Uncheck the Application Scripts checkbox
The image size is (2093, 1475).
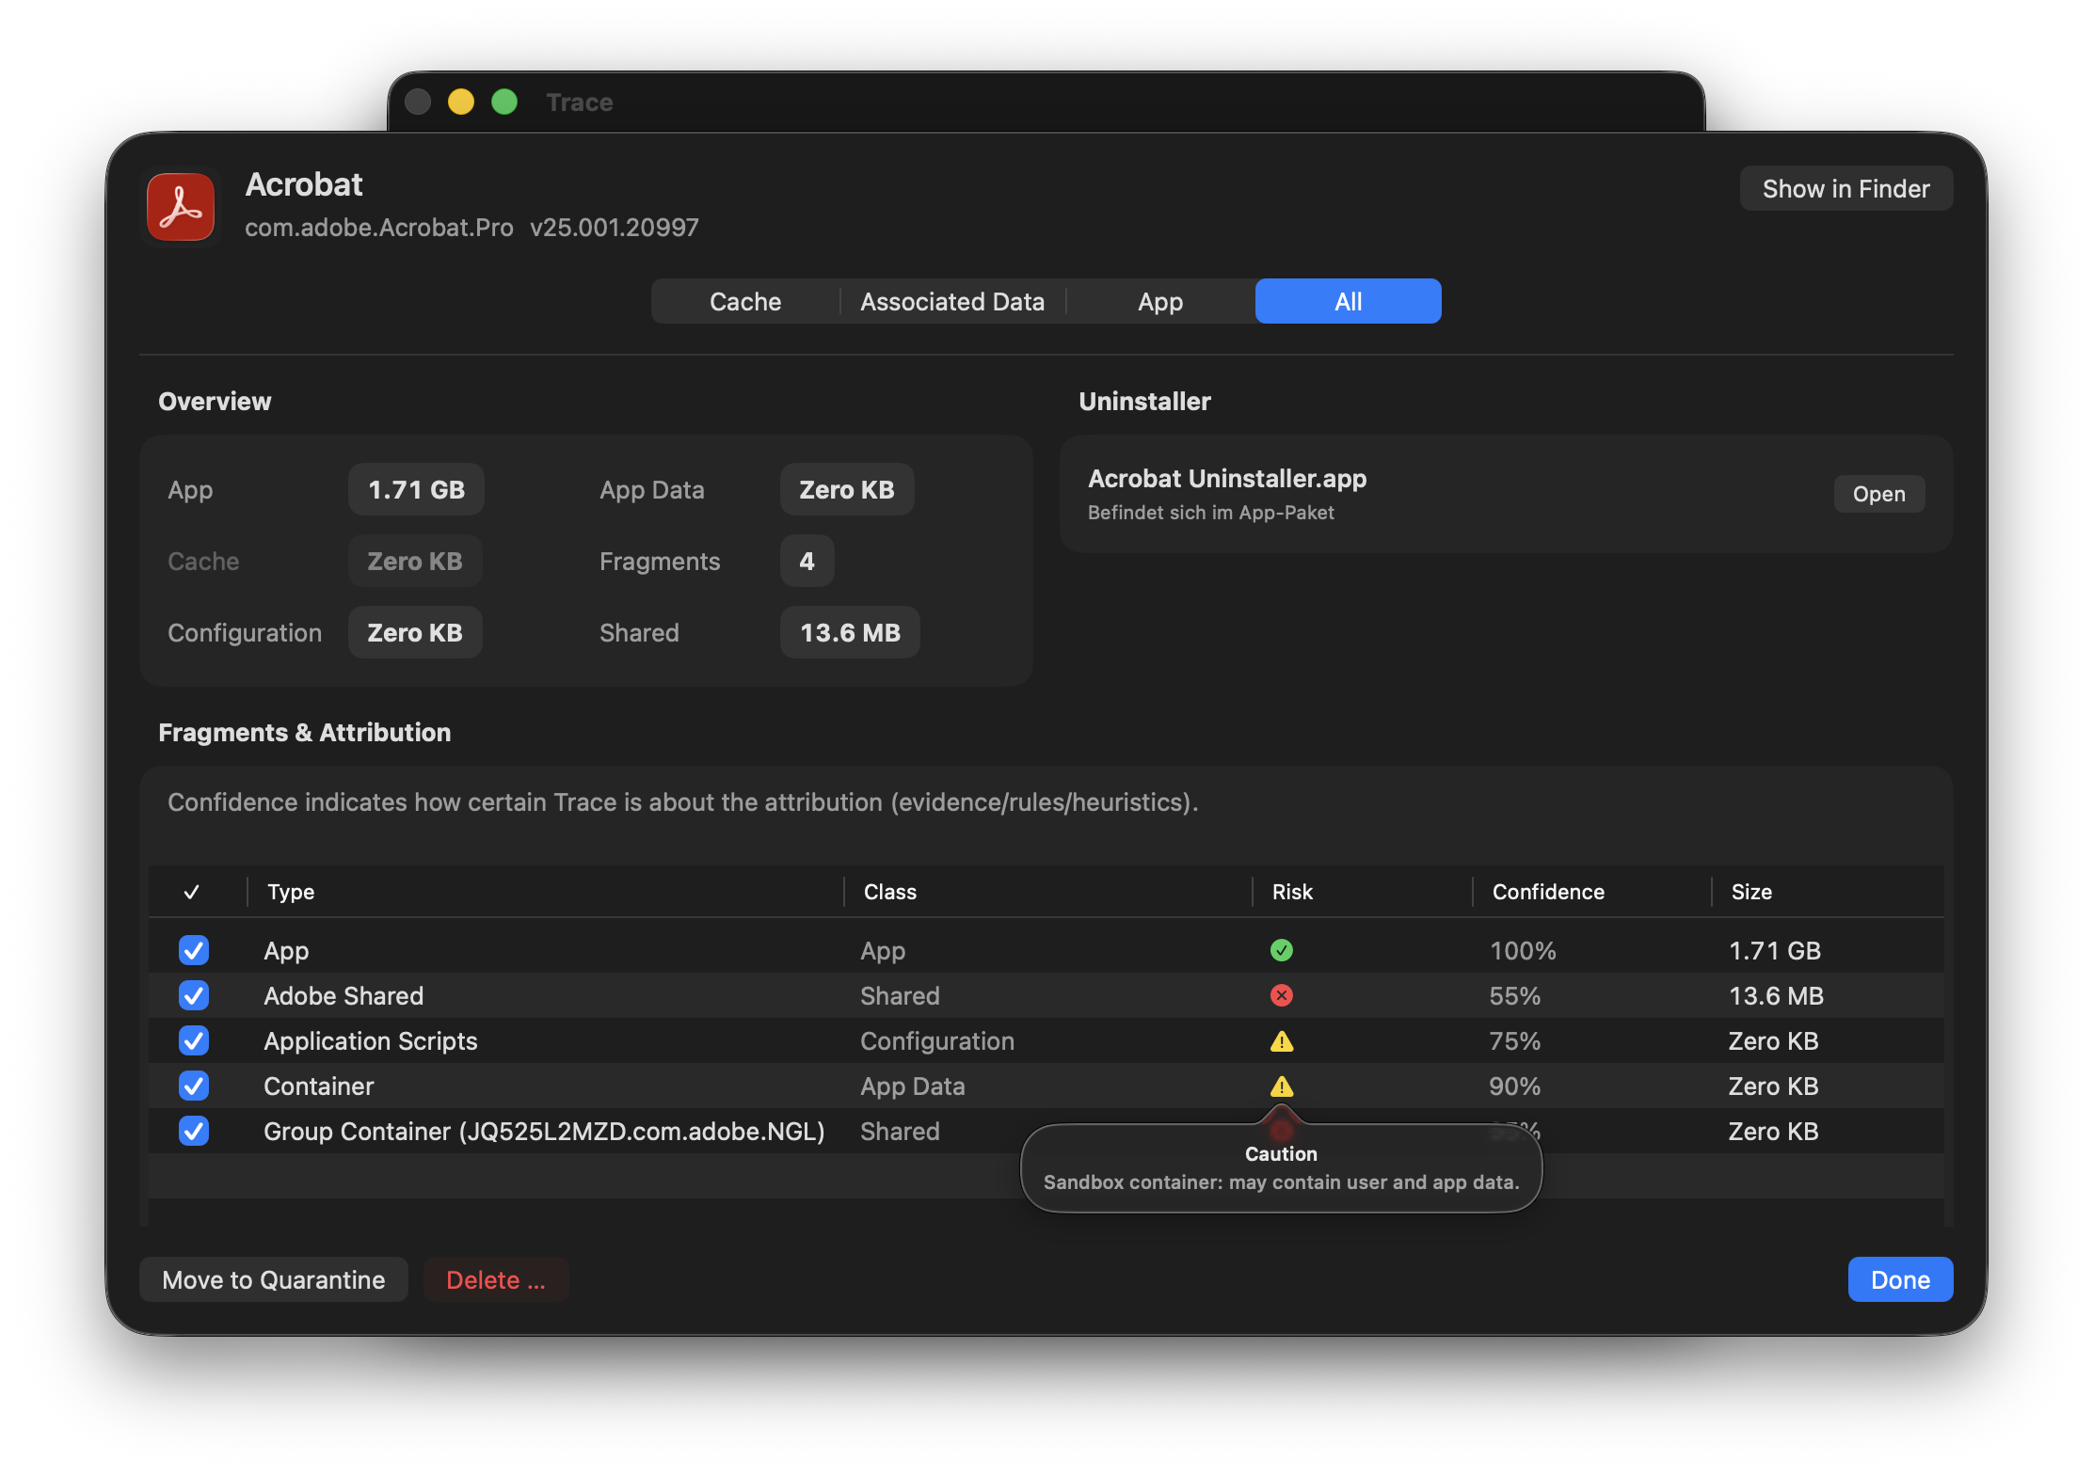[194, 1040]
